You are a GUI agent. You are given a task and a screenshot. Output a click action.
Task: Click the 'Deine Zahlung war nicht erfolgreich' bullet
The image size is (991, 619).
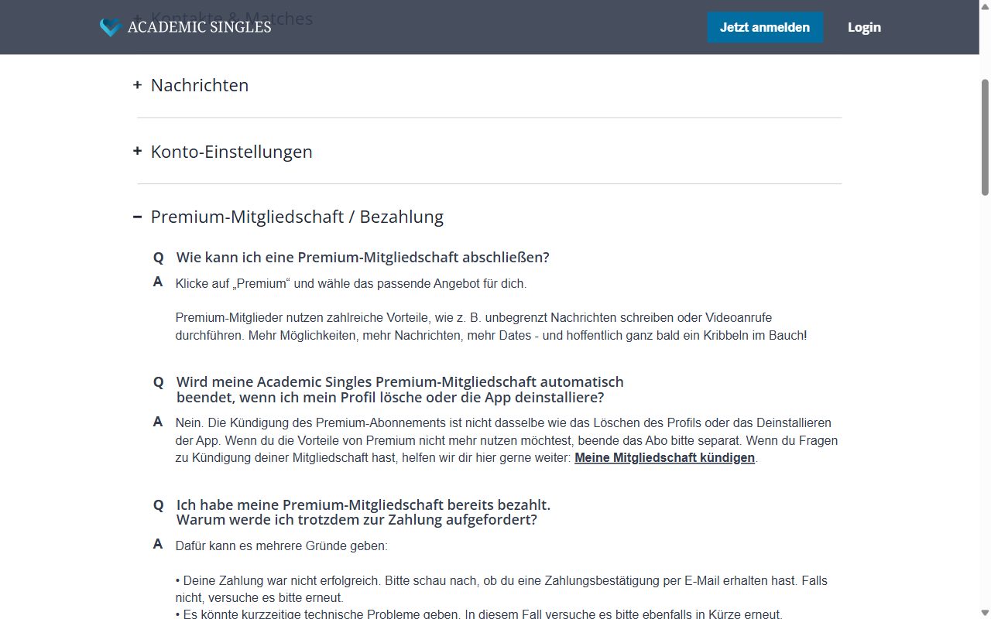pos(501,589)
